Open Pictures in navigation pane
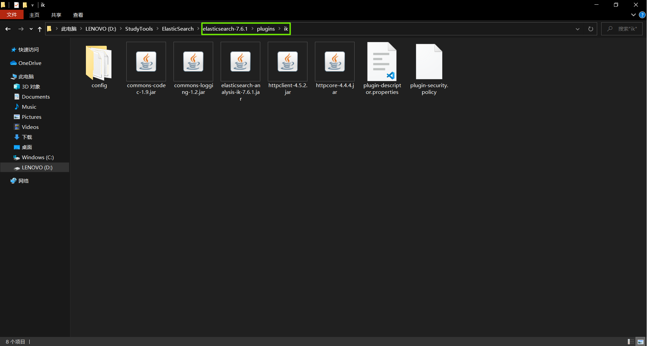Viewport: 647px width, 346px height. [x=31, y=117]
